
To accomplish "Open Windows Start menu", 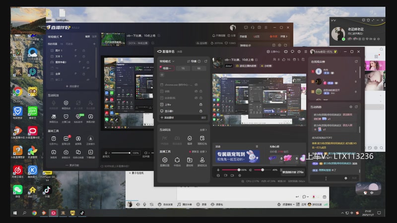I will pos(15,213).
